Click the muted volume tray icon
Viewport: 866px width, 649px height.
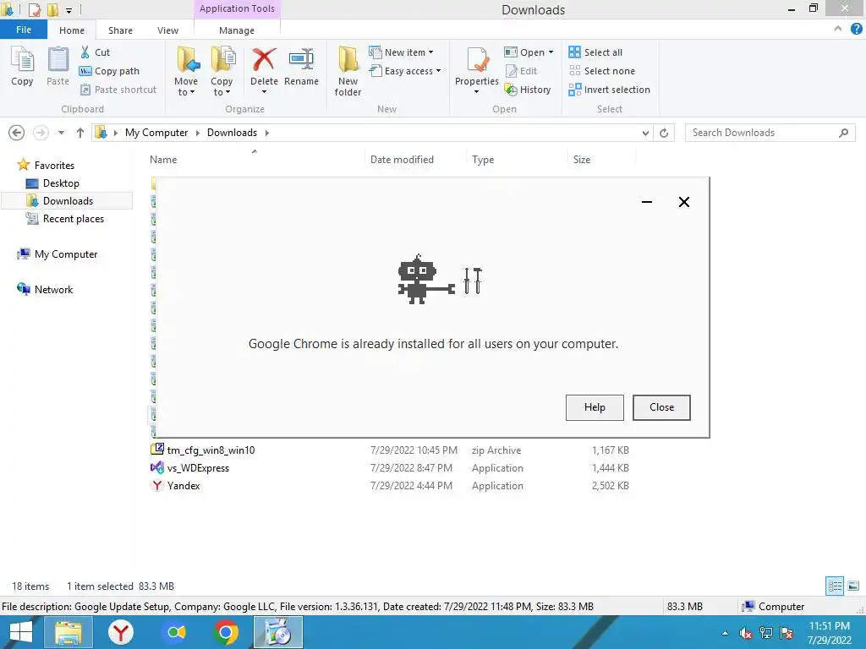pos(746,633)
